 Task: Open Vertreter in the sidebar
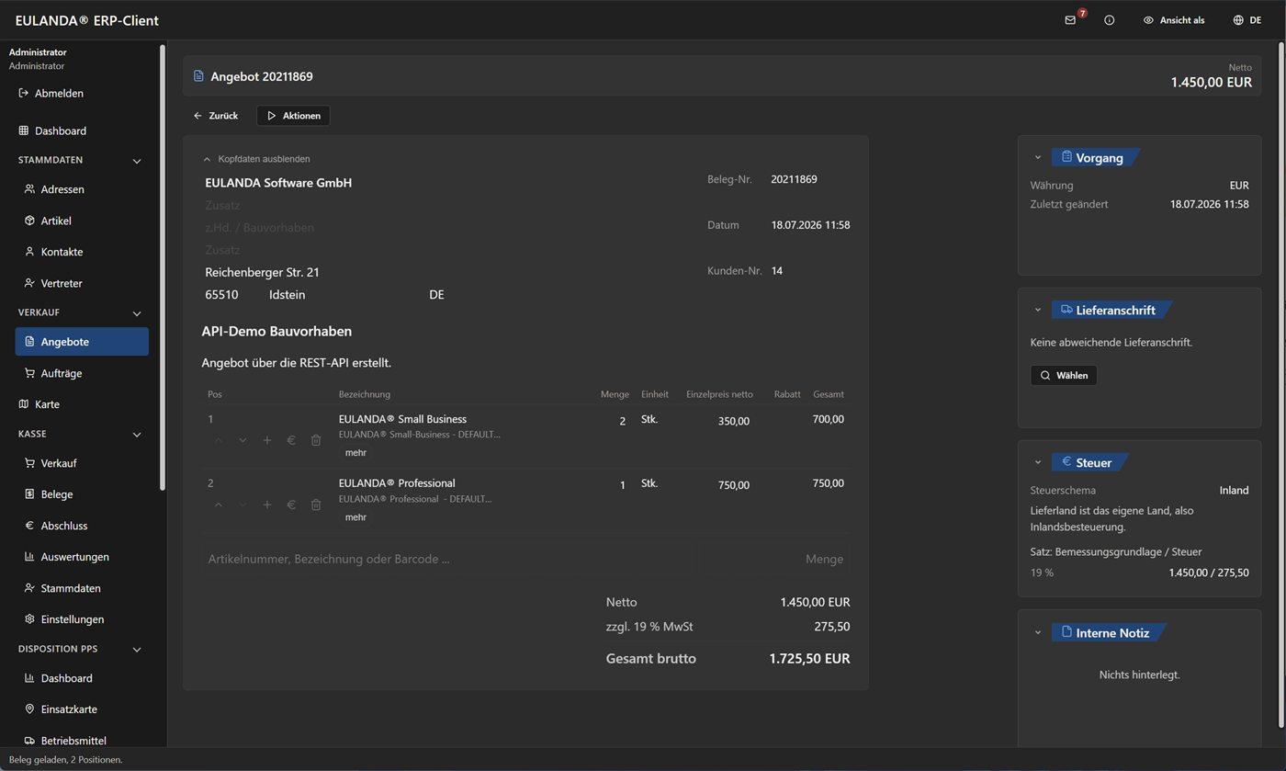click(82, 283)
